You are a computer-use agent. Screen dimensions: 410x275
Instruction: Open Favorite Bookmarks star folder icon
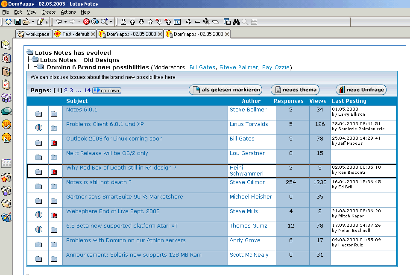click(6, 178)
